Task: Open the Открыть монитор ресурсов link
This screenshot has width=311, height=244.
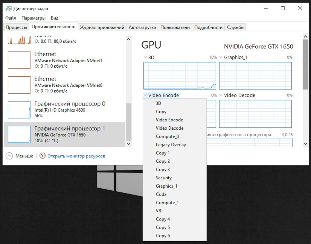Action: tap(76, 156)
